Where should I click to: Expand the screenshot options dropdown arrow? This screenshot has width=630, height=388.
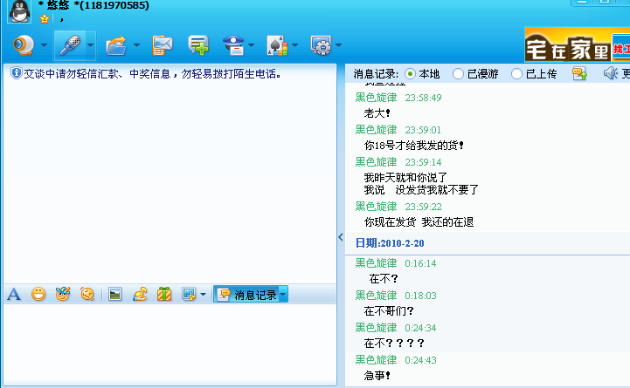coord(203,295)
